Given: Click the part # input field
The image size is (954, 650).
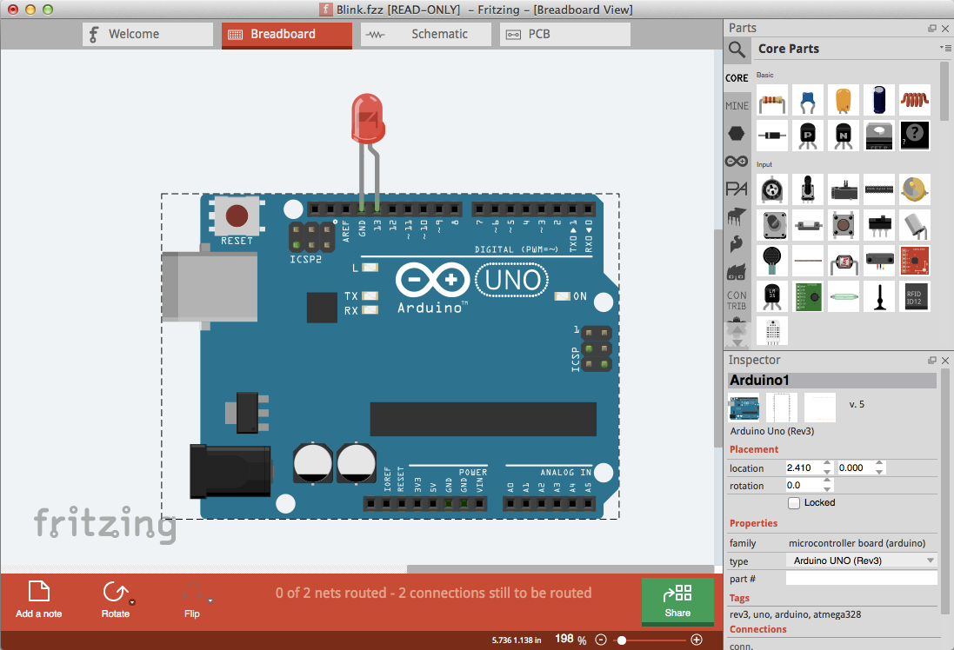Looking at the screenshot, I should (861, 579).
